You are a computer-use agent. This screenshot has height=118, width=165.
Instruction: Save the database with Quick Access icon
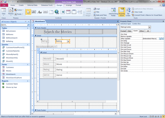(5, 2)
